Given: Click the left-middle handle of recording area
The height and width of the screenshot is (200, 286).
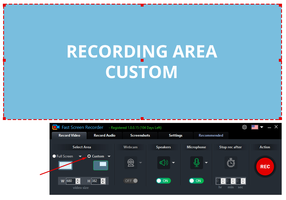Looking at the screenshot, I should pos(4,60).
